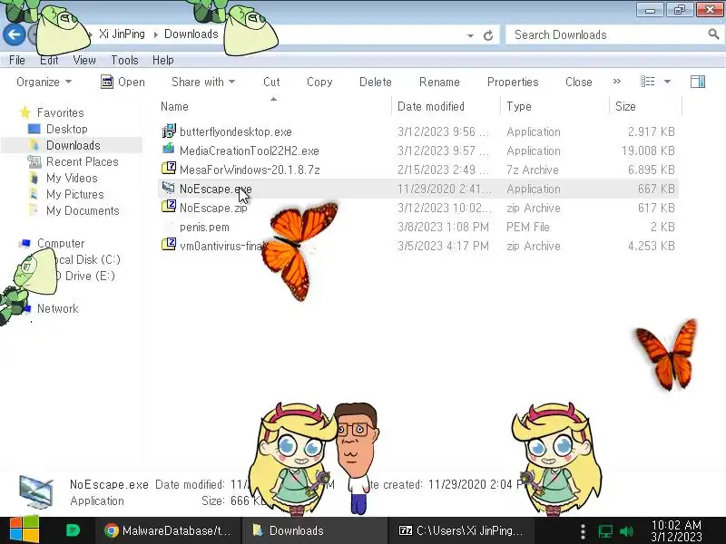This screenshot has width=726, height=544.
Task: Click the change view icon
Action: tap(647, 82)
